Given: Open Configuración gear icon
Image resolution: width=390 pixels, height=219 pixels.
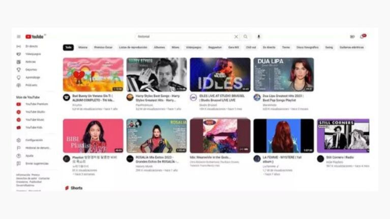Looking at the screenshot, I should click(19, 140).
